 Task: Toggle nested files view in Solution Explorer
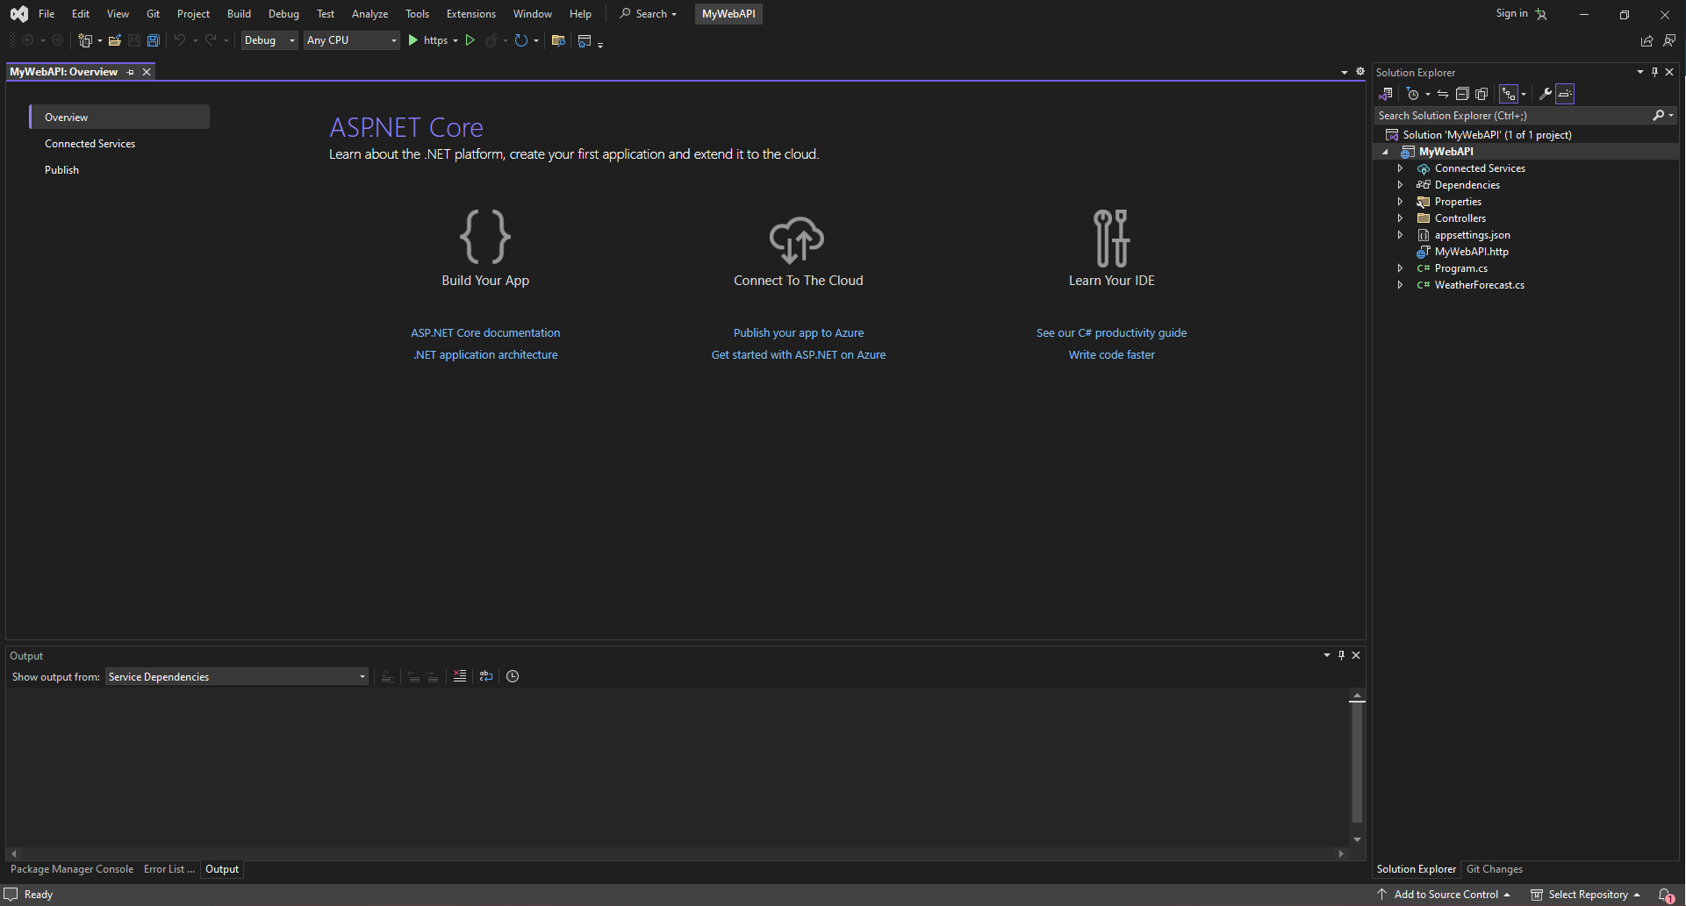click(1509, 94)
